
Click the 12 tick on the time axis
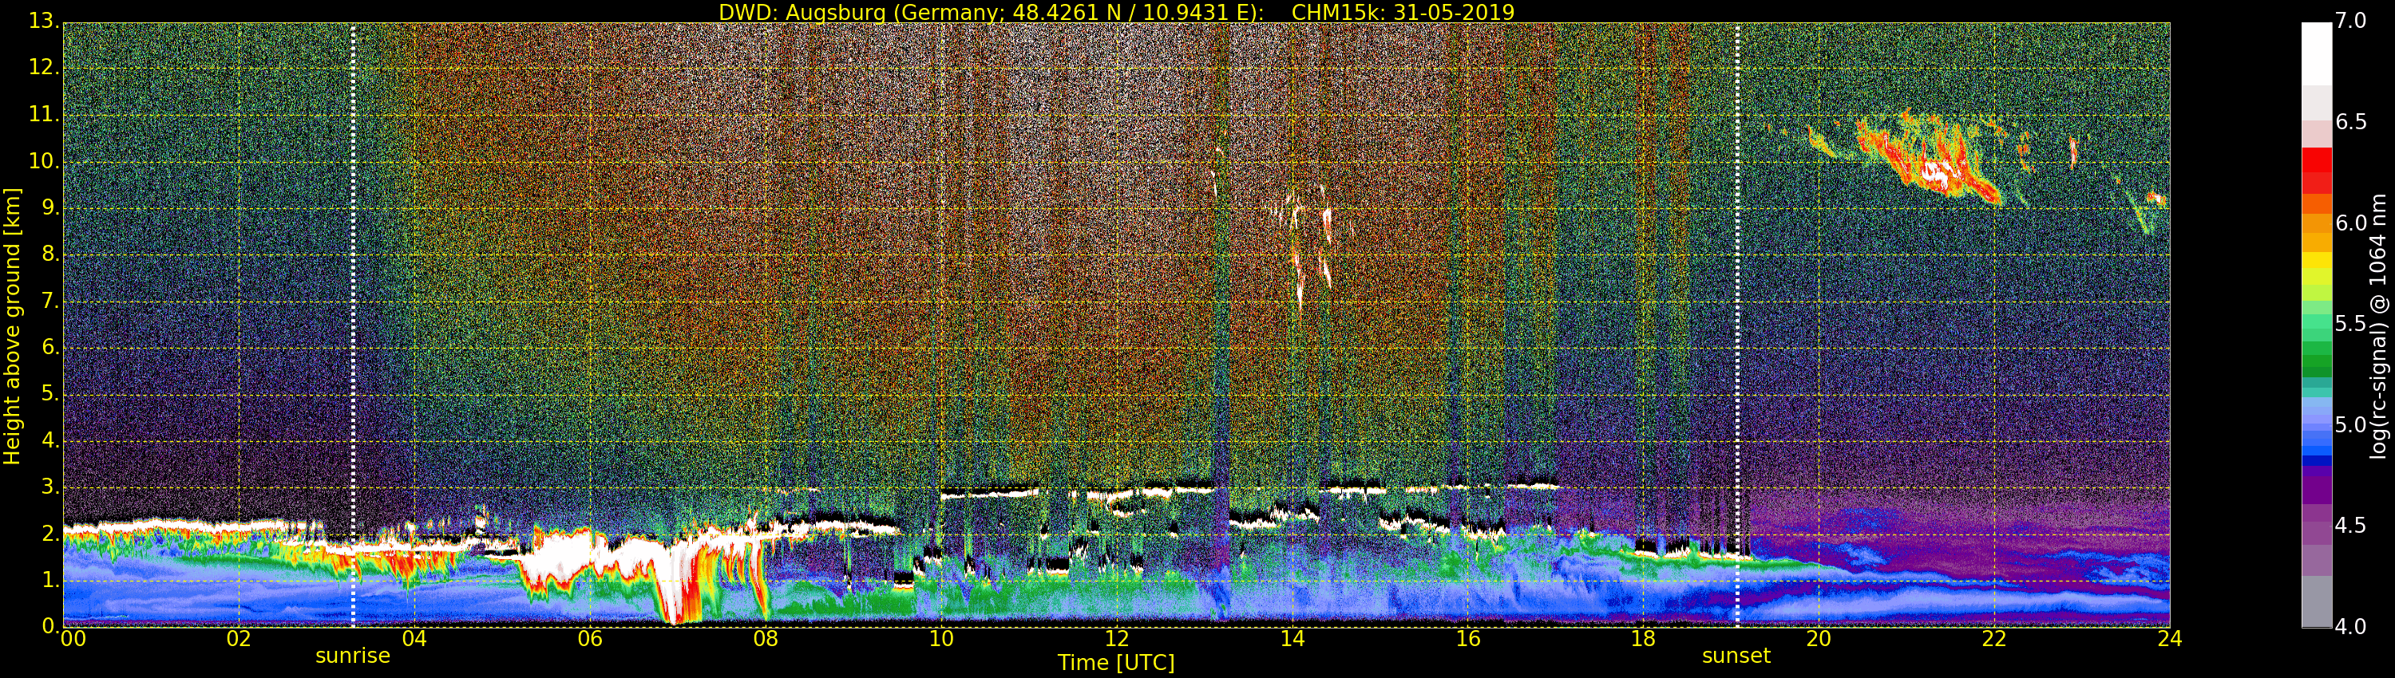[1117, 639]
